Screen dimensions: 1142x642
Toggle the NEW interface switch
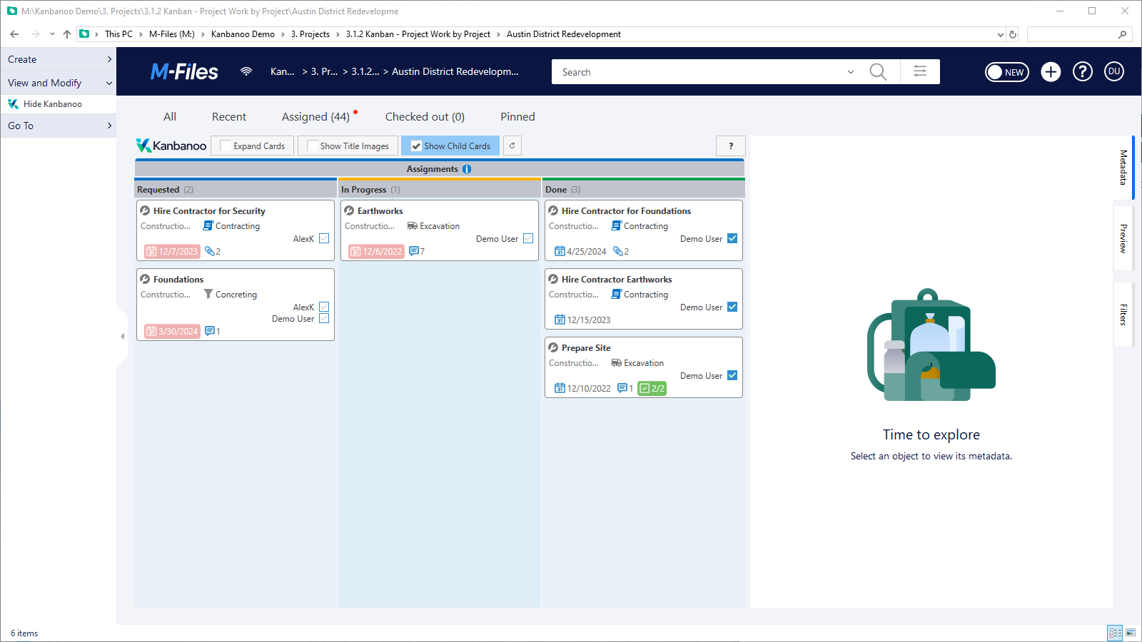tap(1006, 72)
